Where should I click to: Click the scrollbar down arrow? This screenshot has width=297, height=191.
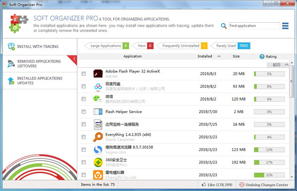tap(292, 177)
